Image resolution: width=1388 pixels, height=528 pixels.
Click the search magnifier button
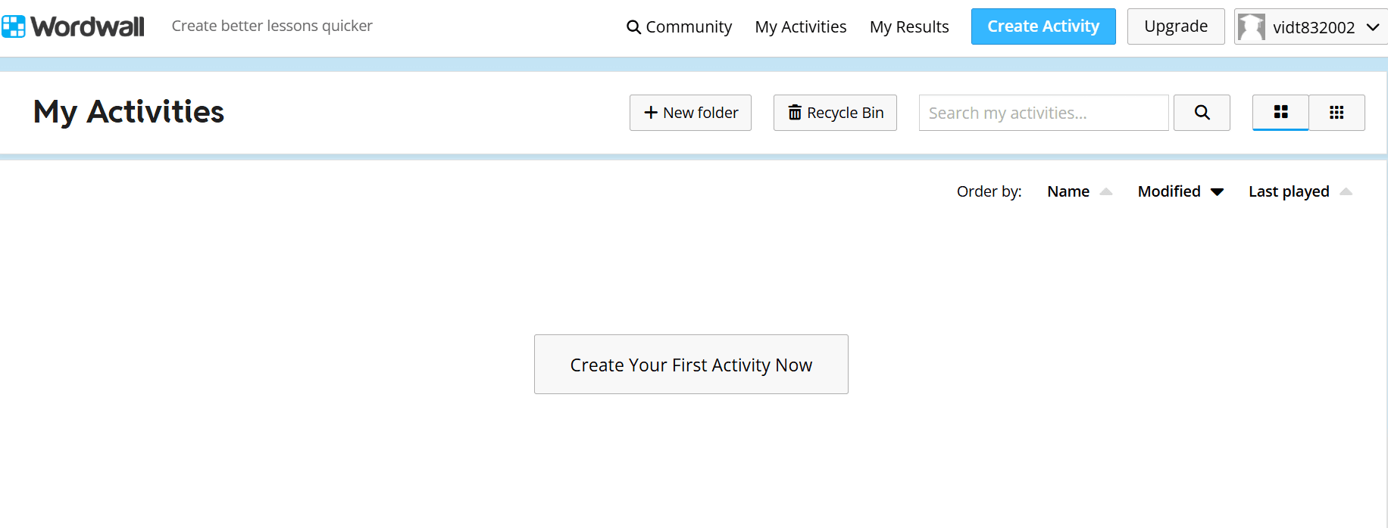[1202, 113]
